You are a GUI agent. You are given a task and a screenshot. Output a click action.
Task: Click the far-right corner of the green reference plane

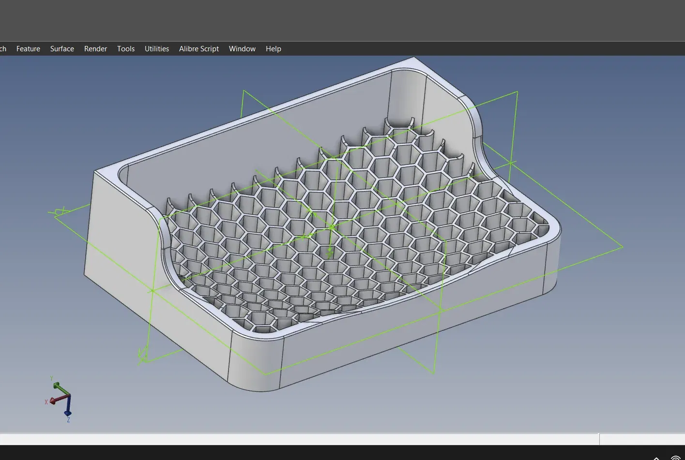[623, 247]
